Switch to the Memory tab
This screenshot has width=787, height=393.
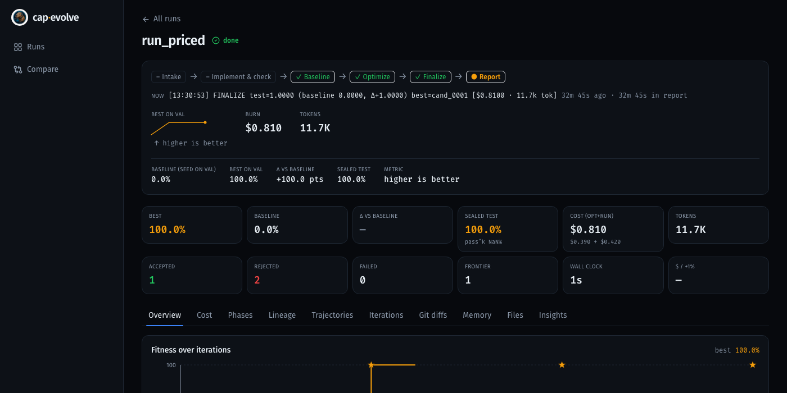tap(477, 316)
